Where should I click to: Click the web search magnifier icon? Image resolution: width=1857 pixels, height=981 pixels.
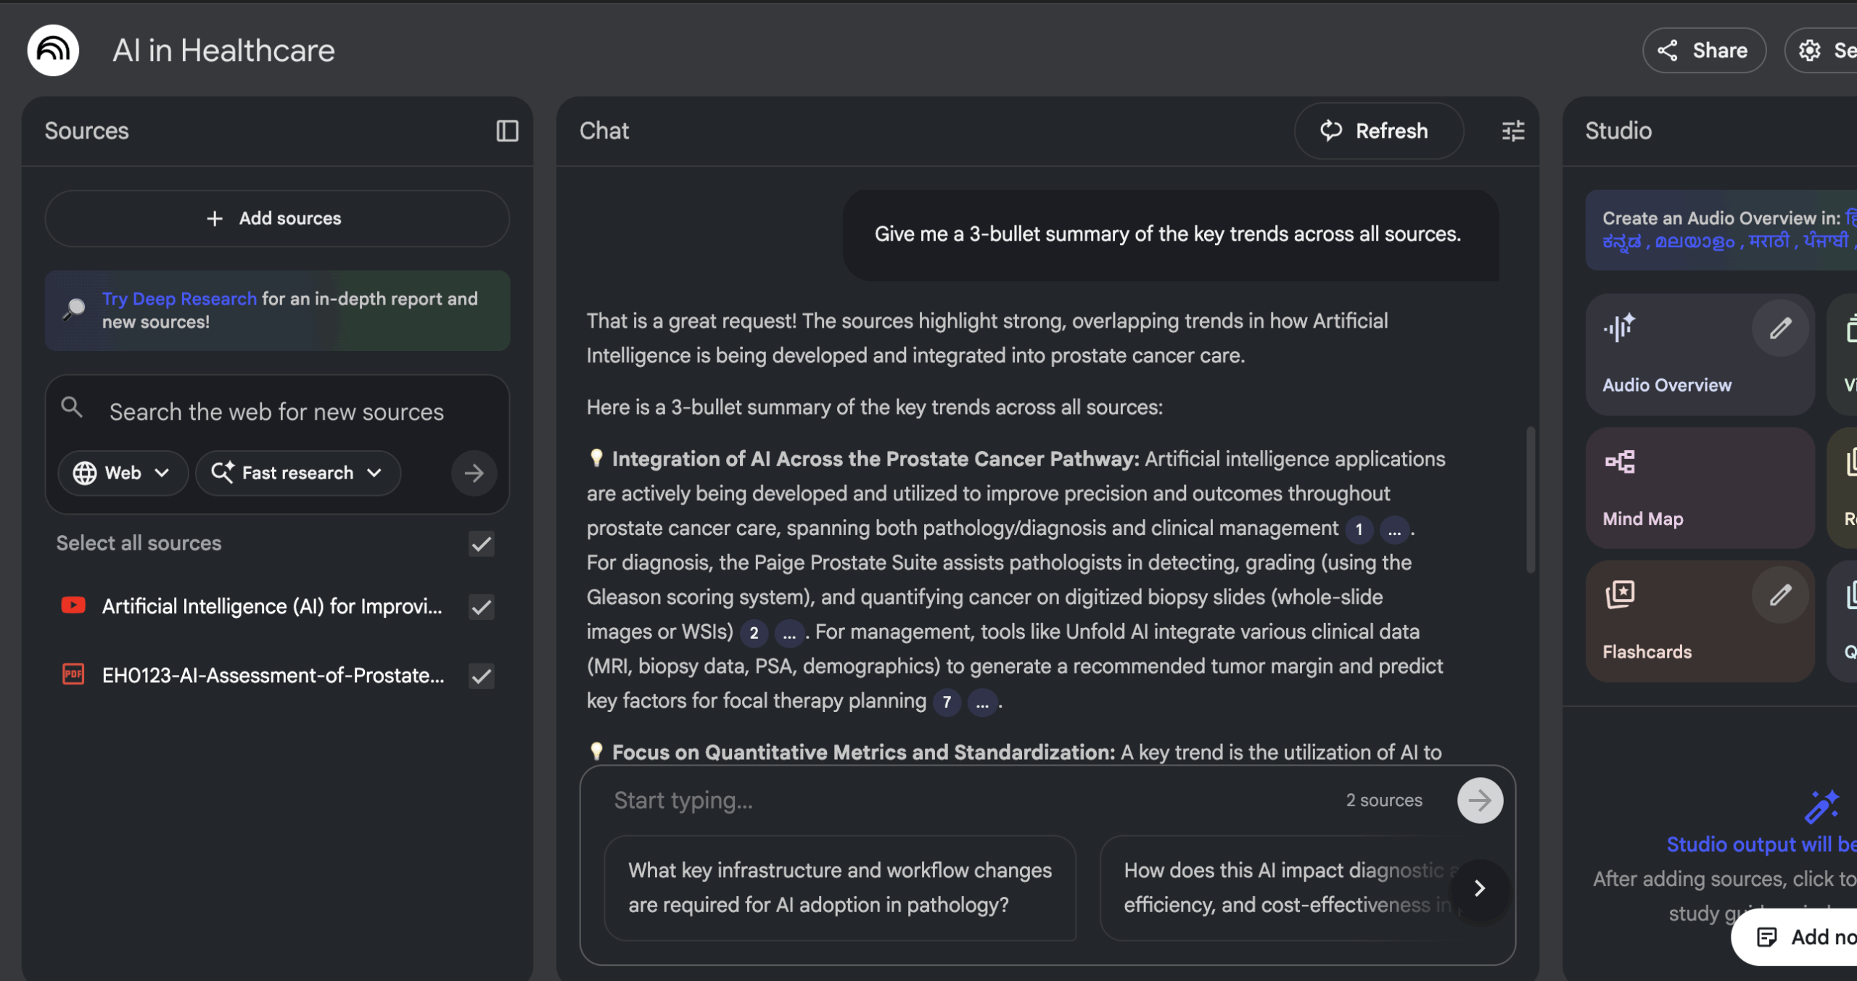71,407
